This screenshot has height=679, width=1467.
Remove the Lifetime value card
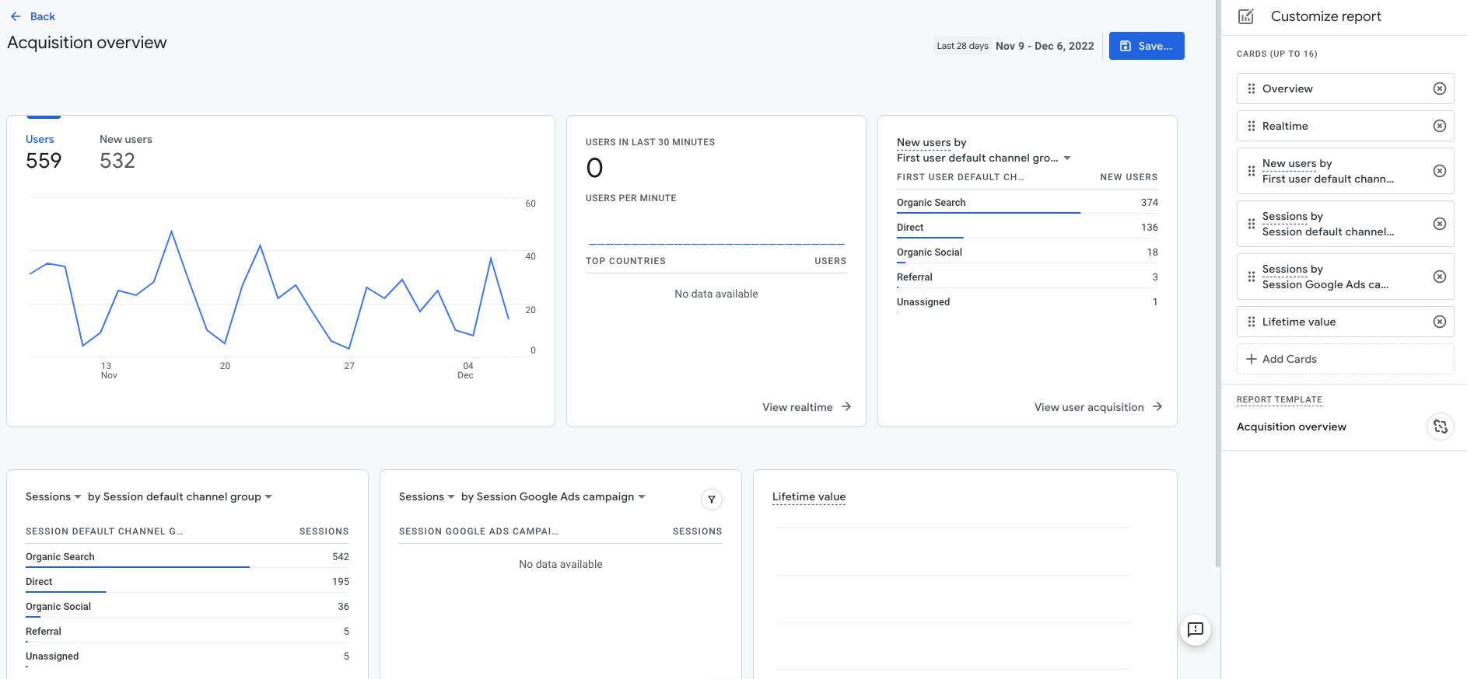point(1439,322)
